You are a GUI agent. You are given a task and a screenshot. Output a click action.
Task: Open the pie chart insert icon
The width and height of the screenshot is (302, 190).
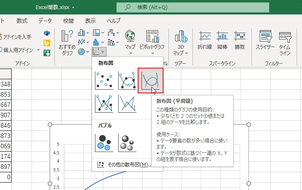tap(81, 52)
